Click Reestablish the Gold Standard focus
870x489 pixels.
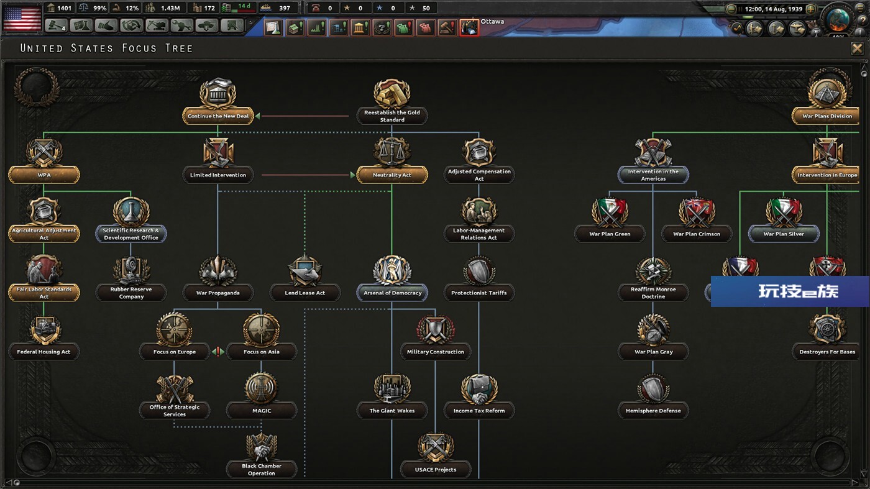click(x=392, y=101)
